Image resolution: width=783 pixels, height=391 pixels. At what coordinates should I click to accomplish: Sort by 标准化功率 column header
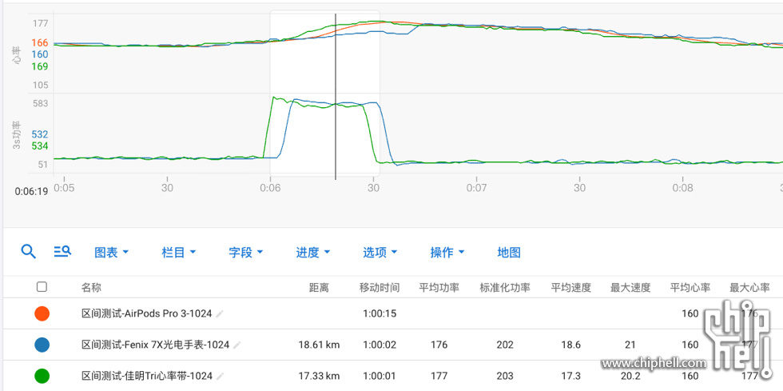point(505,288)
